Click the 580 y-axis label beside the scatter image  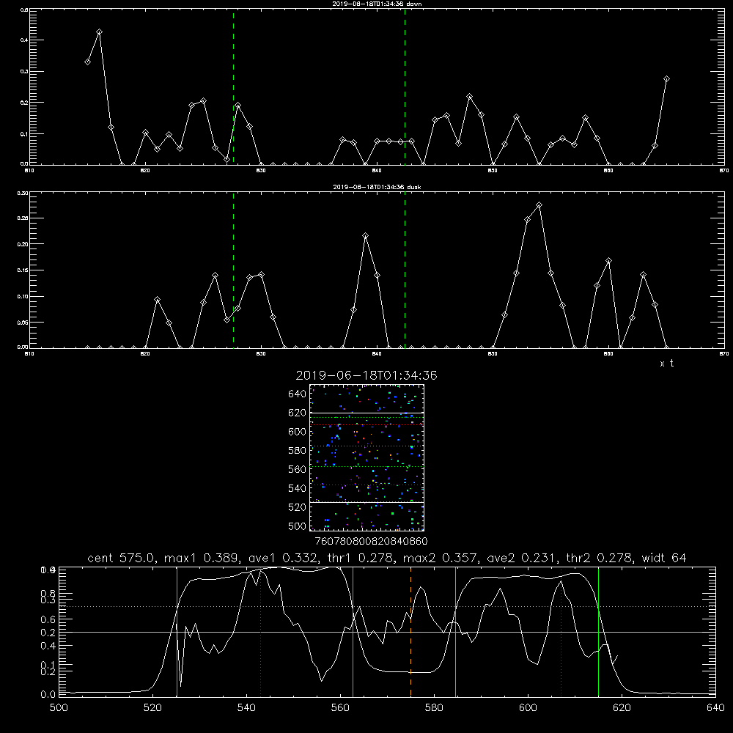click(298, 451)
